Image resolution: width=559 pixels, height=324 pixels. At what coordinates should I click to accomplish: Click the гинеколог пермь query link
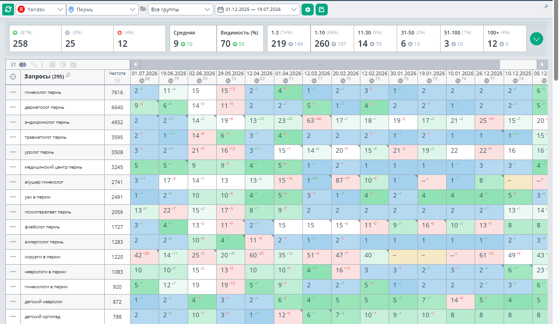(x=43, y=92)
